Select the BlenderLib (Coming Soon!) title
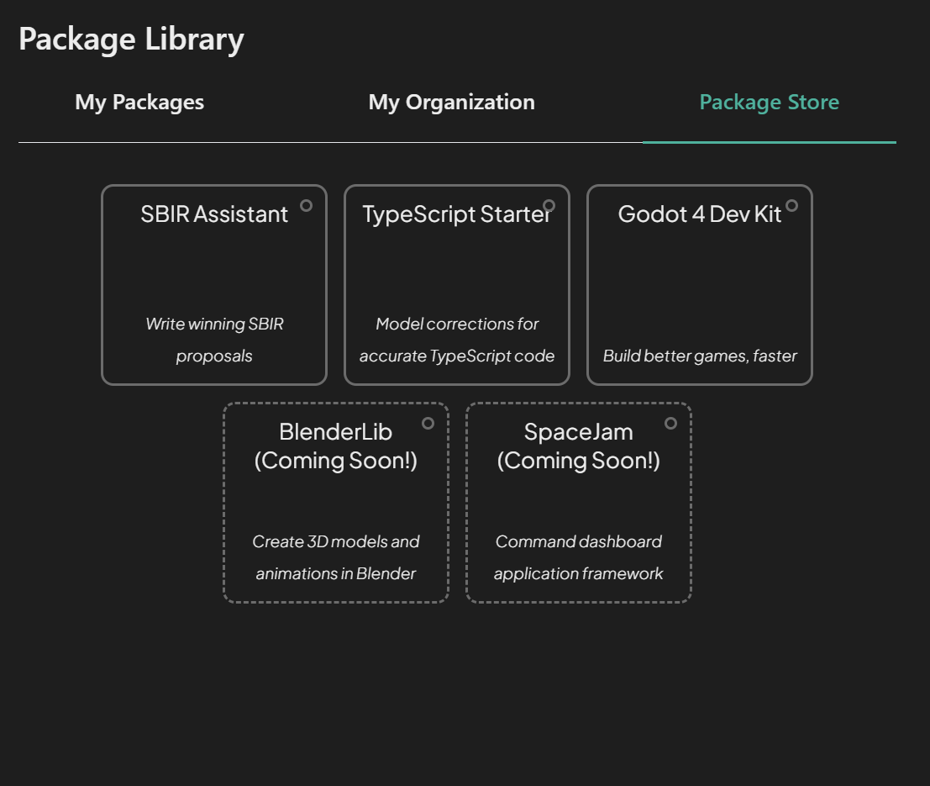The height and width of the screenshot is (786, 930). 336,446
